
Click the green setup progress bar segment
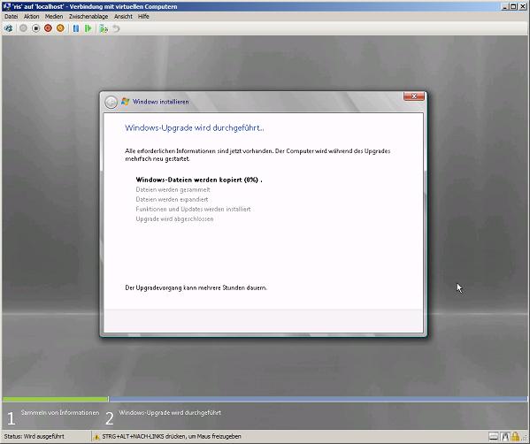click(x=55, y=399)
